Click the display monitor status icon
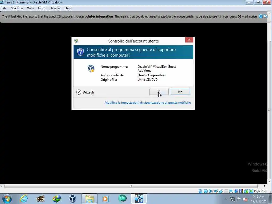 pyautogui.click(x=231, y=191)
